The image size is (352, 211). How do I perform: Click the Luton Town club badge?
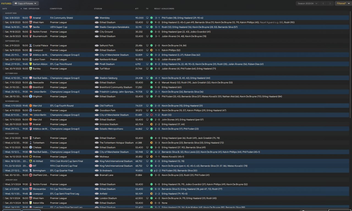tap(31, 59)
